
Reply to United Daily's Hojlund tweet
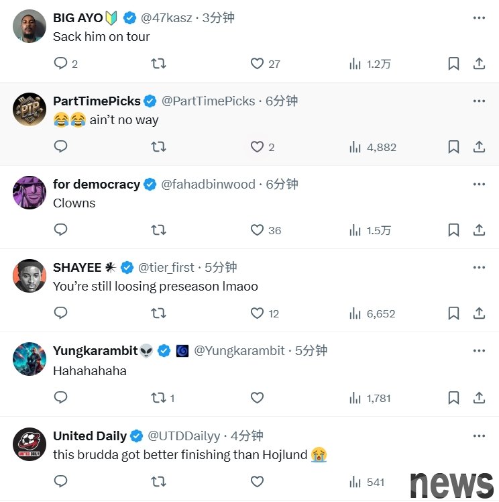[60, 481]
